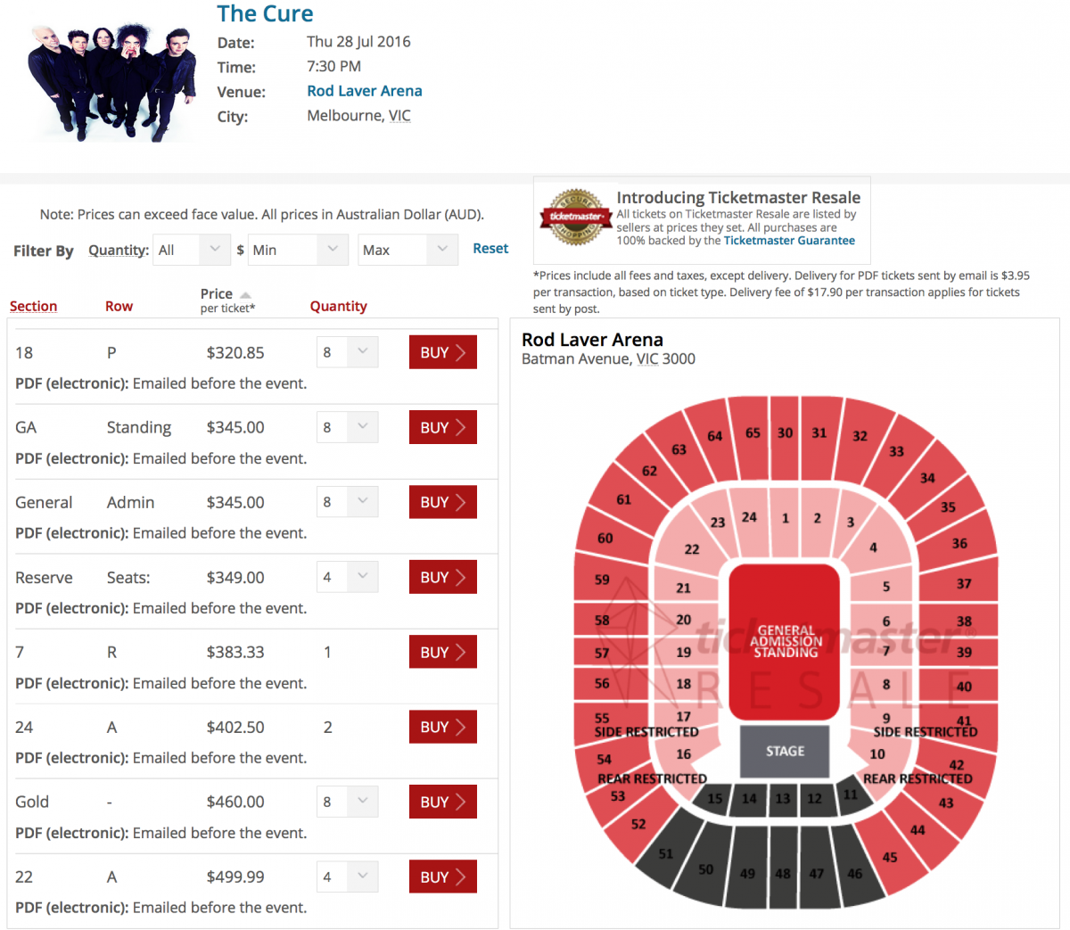Select section 48 on the seat map
1070x930 pixels.
(783, 873)
